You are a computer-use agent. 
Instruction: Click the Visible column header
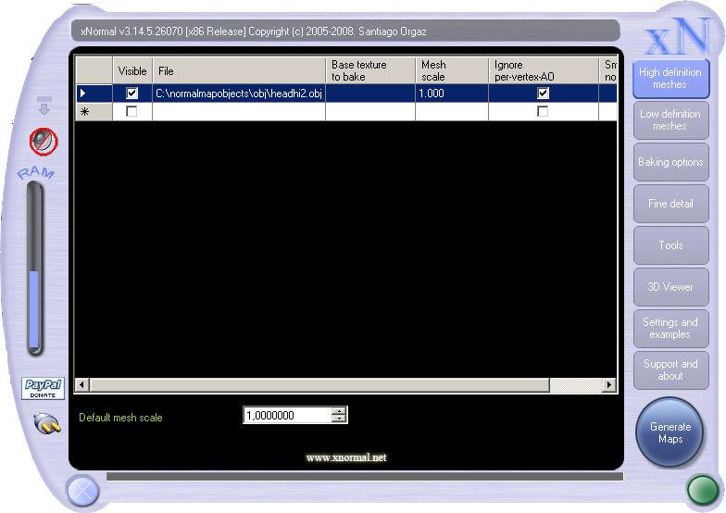[x=132, y=70]
